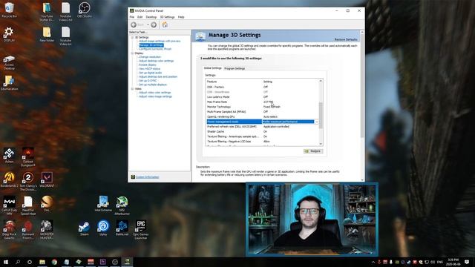Image resolution: width=475 pixels, height=267 pixels.
Task: Click Need for Speed Heat desktop icon
Action: tap(28, 205)
